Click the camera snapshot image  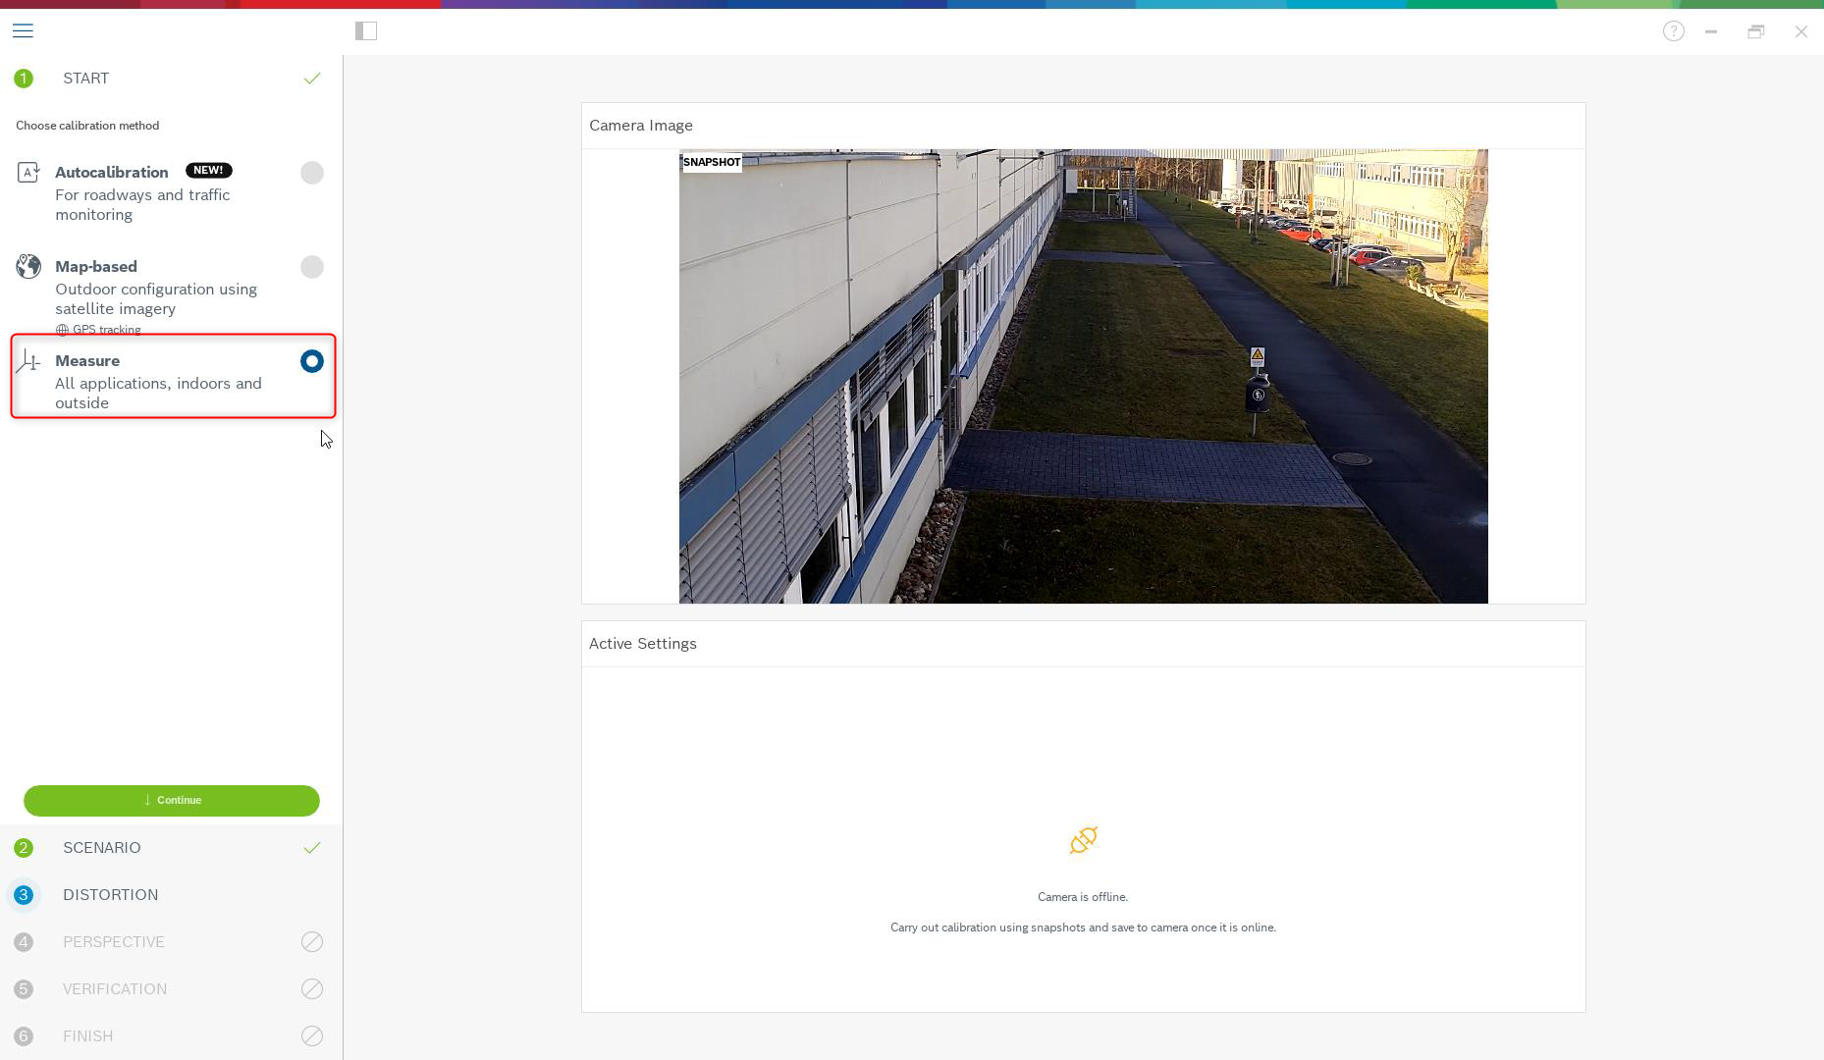click(1083, 377)
